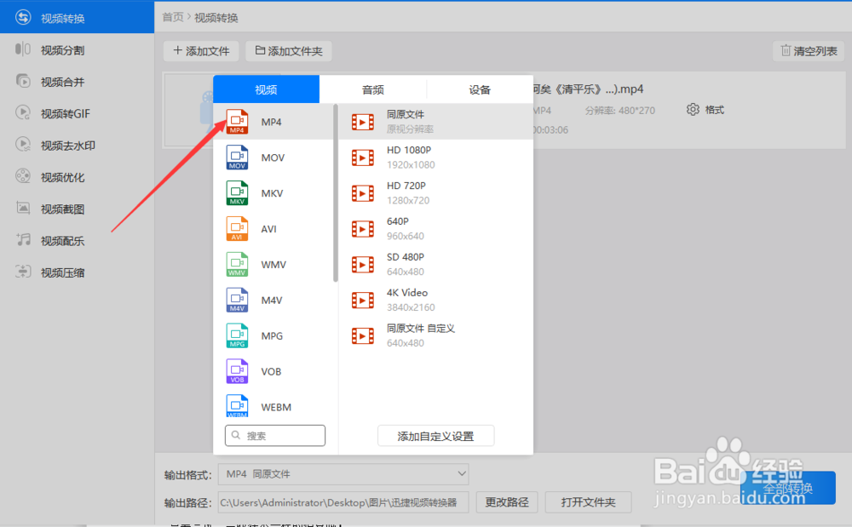Switch to the 音频 tab
852x527 pixels.
(x=373, y=89)
